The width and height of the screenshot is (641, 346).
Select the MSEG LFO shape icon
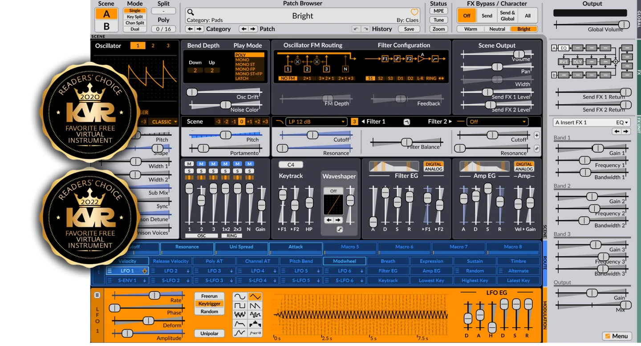pyautogui.click(x=239, y=333)
